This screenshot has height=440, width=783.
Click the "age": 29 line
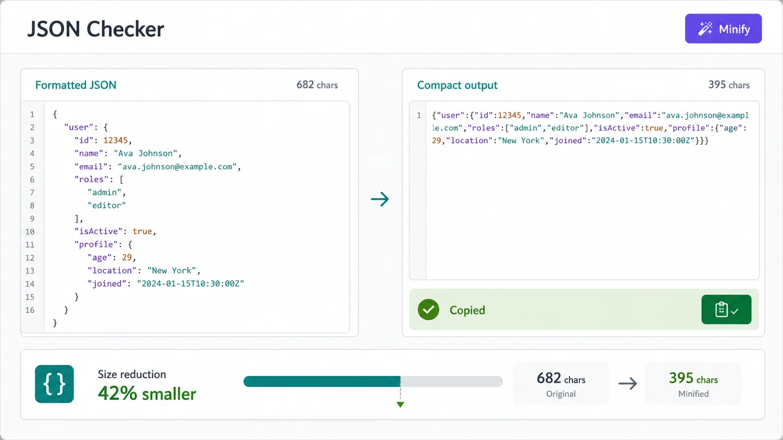tap(112, 258)
